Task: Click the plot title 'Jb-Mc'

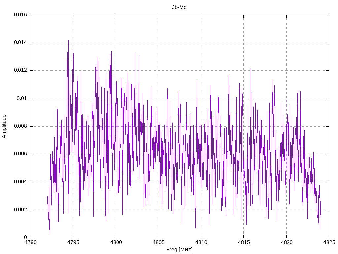Action: 179,7
